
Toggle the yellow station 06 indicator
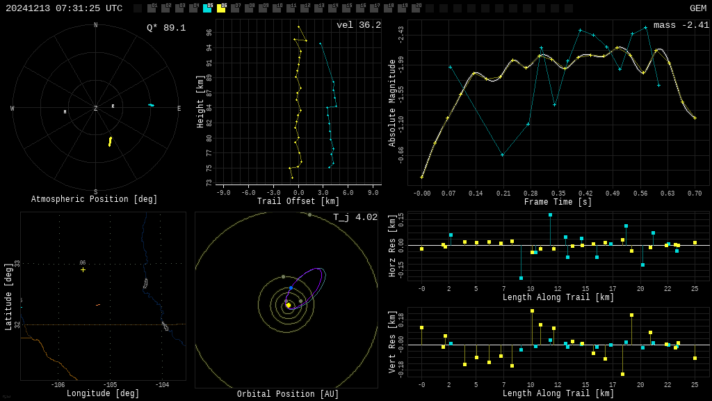tap(221, 8)
